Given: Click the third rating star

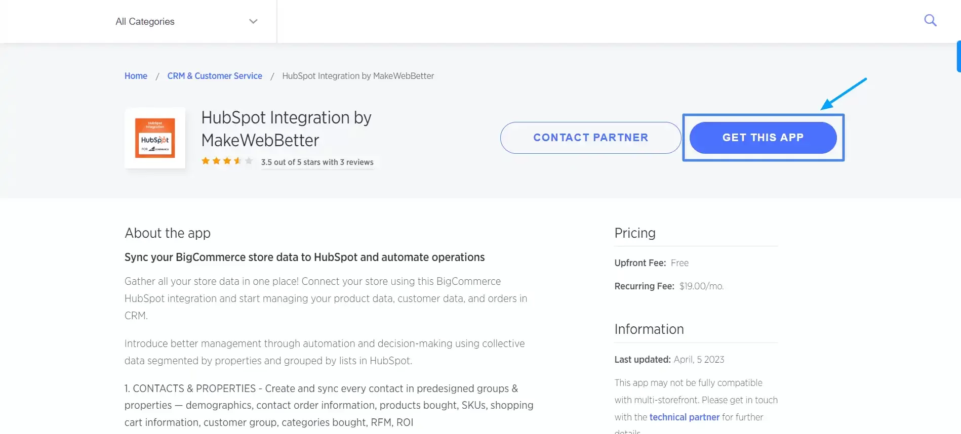Looking at the screenshot, I should pos(227,161).
